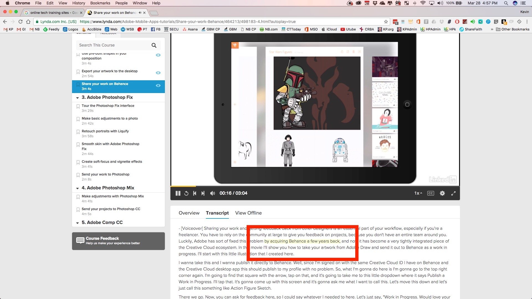This screenshot has width=532, height=299.
Task: Click highlighted transcript phrase about acquiring Behance
Action: point(302,241)
